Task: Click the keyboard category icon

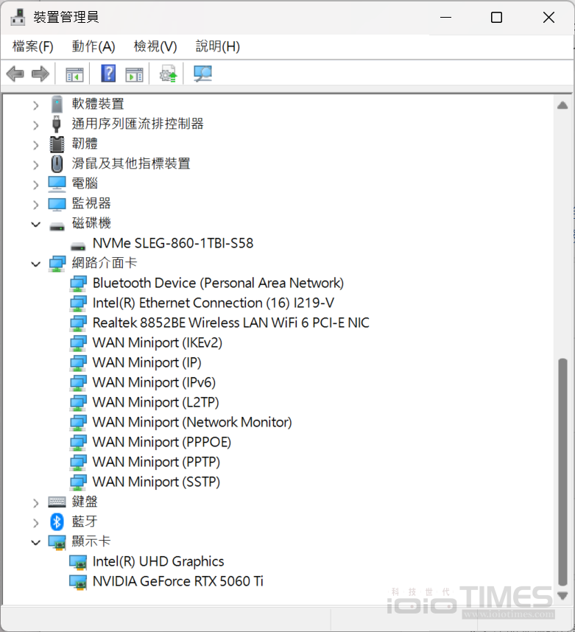Action: [57, 502]
